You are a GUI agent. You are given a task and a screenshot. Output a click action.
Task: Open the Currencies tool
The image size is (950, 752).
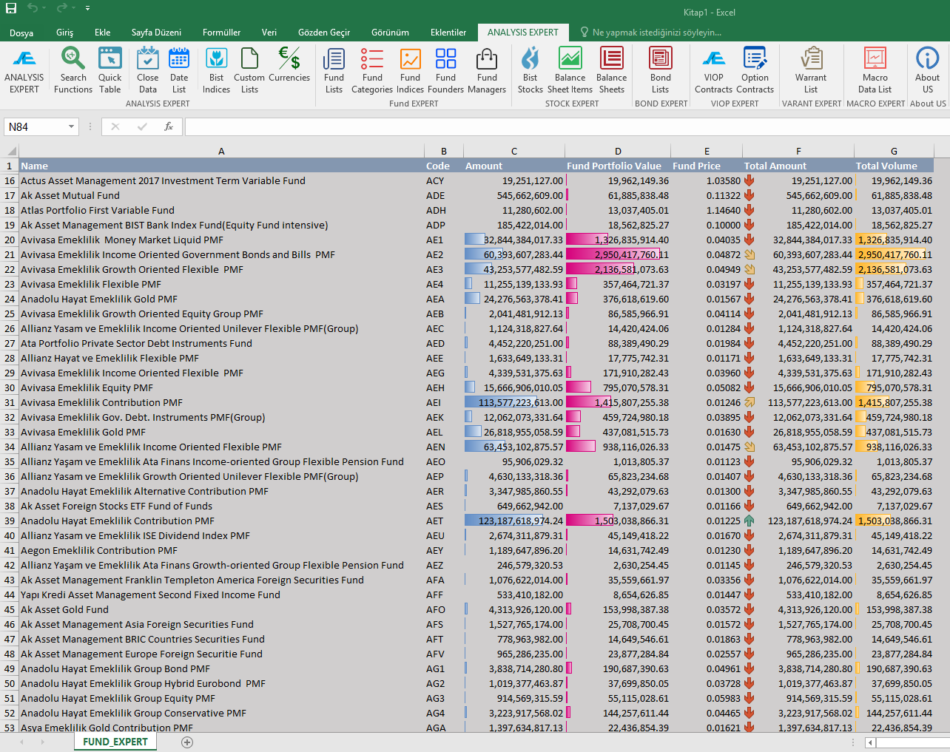point(289,65)
